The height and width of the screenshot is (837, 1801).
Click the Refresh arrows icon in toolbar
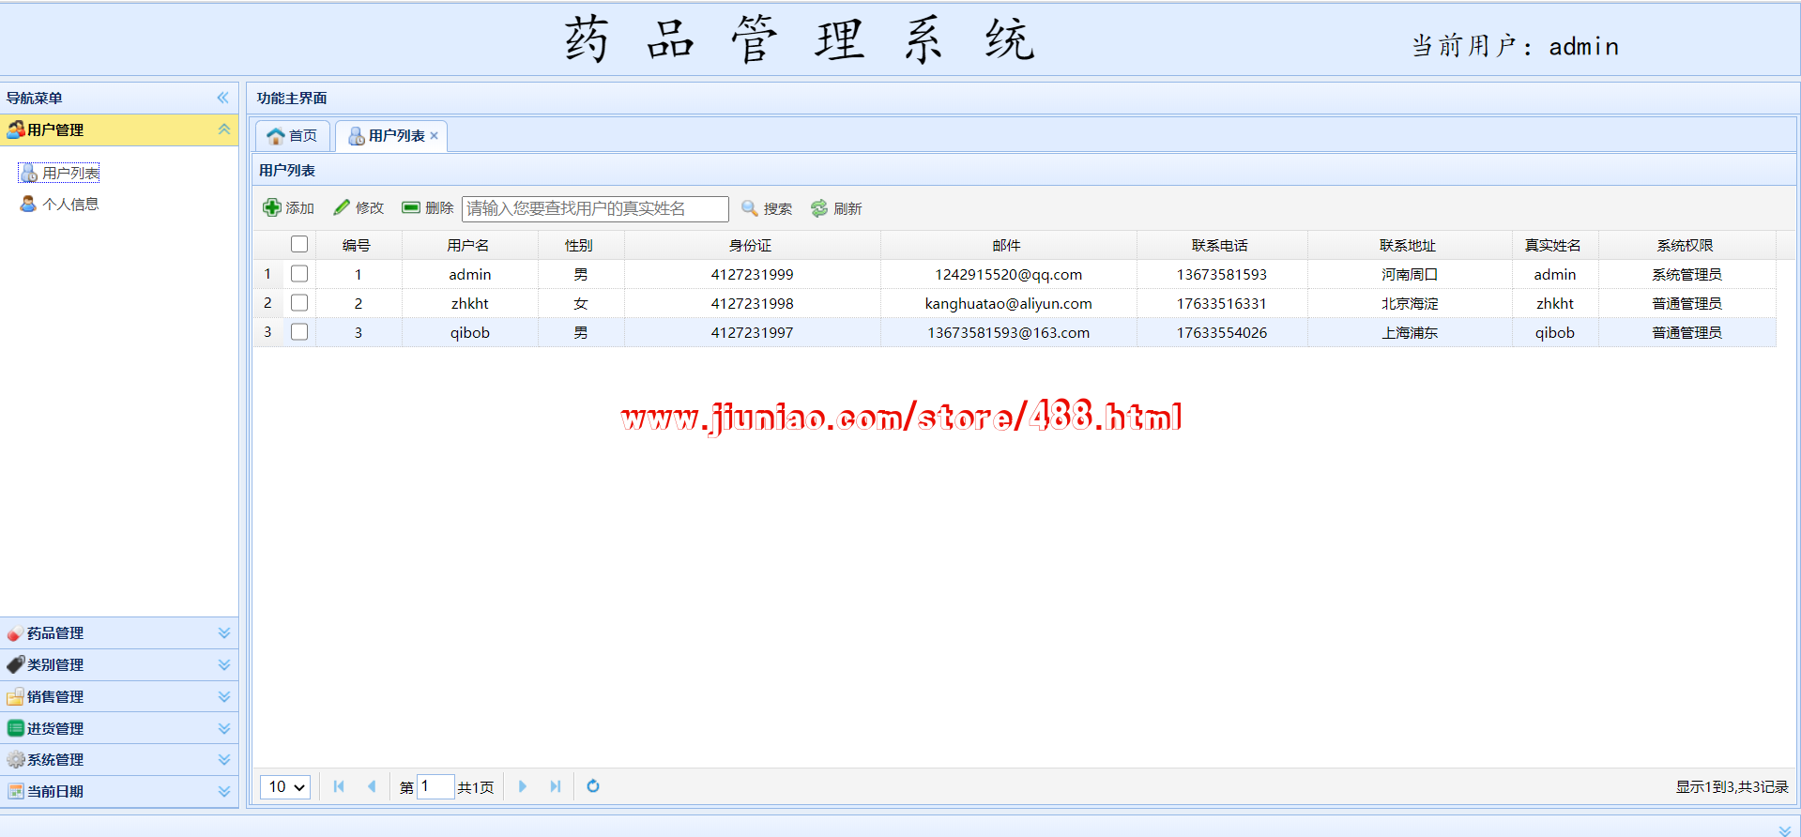click(x=819, y=207)
